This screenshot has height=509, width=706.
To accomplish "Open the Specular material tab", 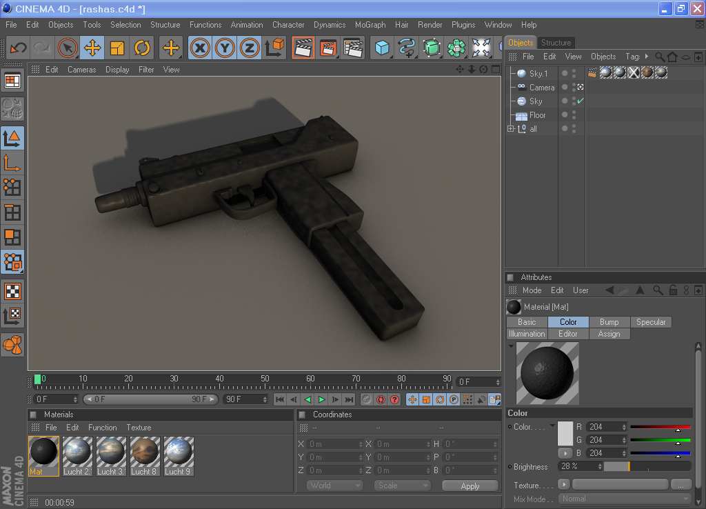I will pos(651,322).
